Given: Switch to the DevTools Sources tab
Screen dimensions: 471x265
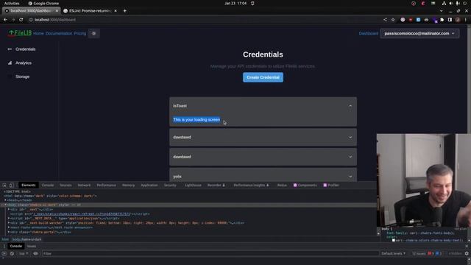Looking at the screenshot, I should pos(65,185).
